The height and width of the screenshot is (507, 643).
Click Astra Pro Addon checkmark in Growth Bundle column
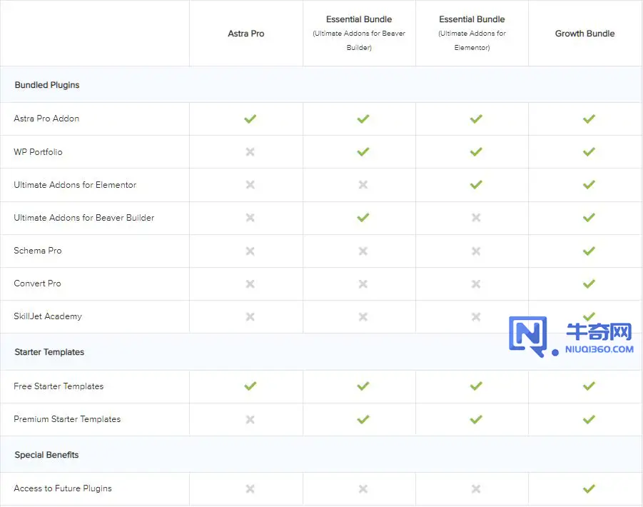click(x=589, y=119)
